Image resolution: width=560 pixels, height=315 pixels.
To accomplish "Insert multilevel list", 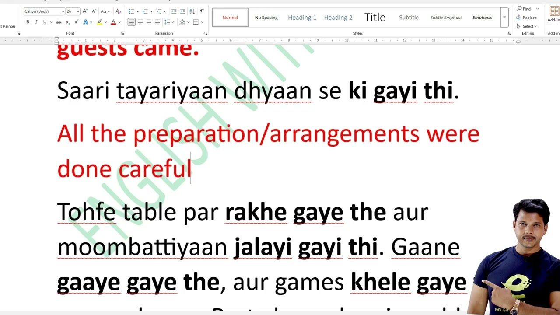I will coord(159,11).
